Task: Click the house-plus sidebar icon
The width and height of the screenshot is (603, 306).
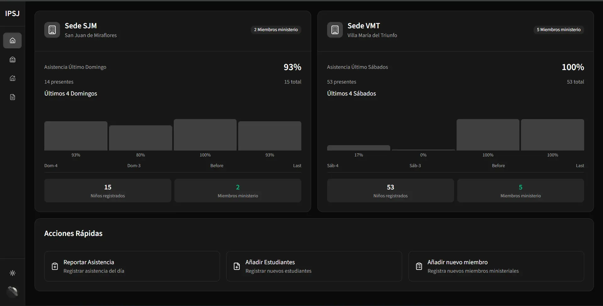Action: [13, 78]
